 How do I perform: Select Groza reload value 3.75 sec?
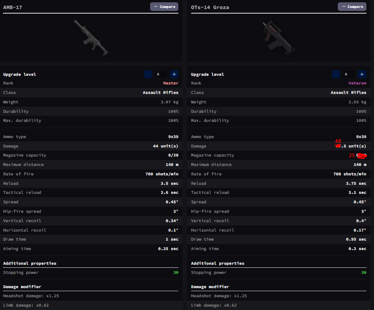tap(356, 183)
